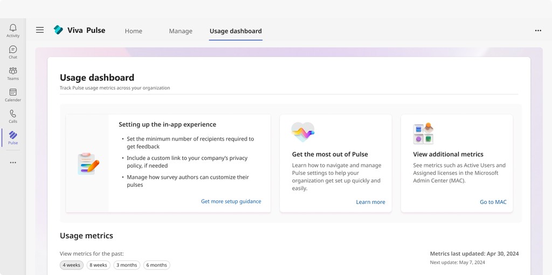Toggle the hamburger navigation menu
This screenshot has height=275, width=552.
(40, 31)
